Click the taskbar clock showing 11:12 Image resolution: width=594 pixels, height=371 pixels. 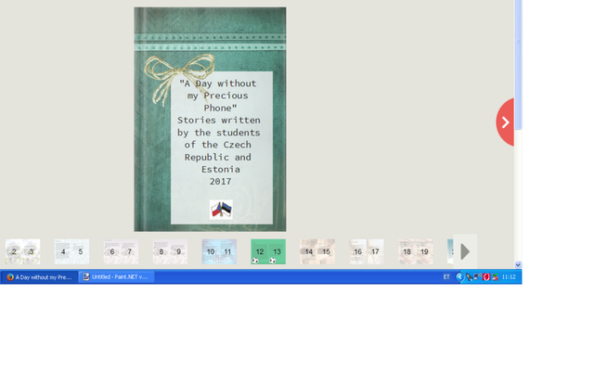point(509,277)
